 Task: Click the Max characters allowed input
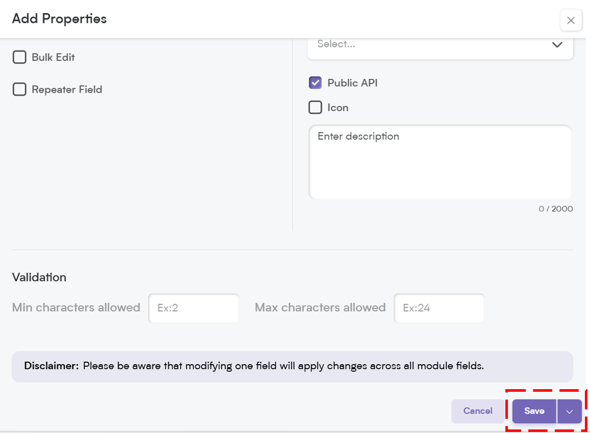point(439,308)
